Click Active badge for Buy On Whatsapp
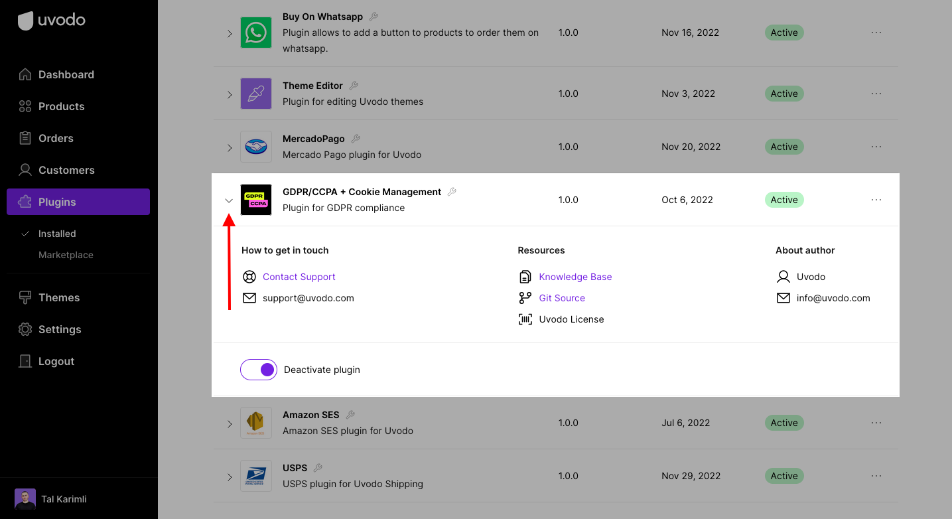The height and width of the screenshot is (519, 952). (784, 33)
